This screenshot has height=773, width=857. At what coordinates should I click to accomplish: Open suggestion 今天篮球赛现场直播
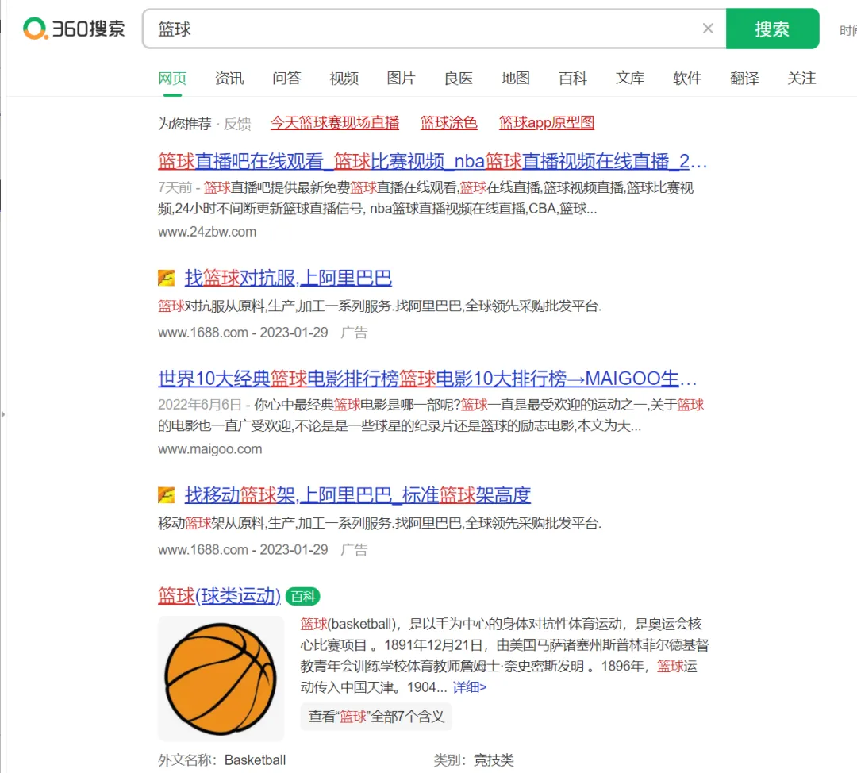(x=335, y=123)
